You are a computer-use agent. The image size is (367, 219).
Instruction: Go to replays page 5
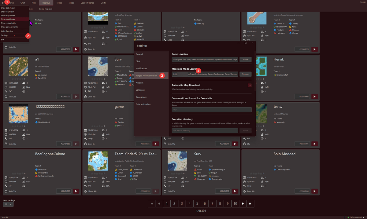point(197,203)
